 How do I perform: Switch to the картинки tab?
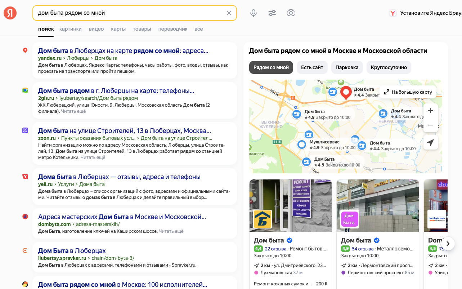70,29
